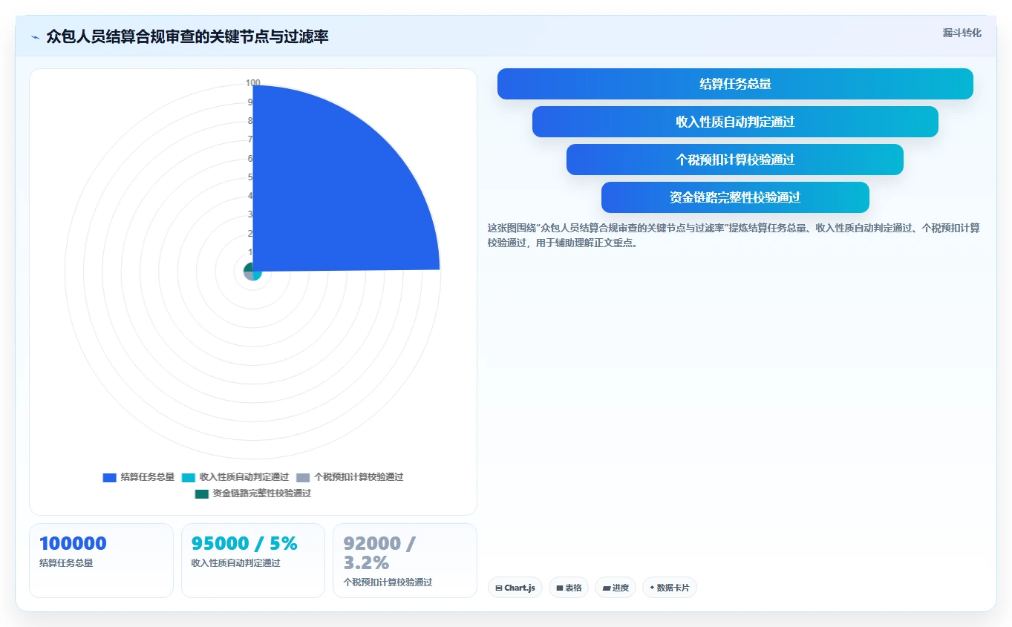The width and height of the screenshot is (1012, 627).
Task: Select the Chart.js tag chip
Action: tap(515, 588)
